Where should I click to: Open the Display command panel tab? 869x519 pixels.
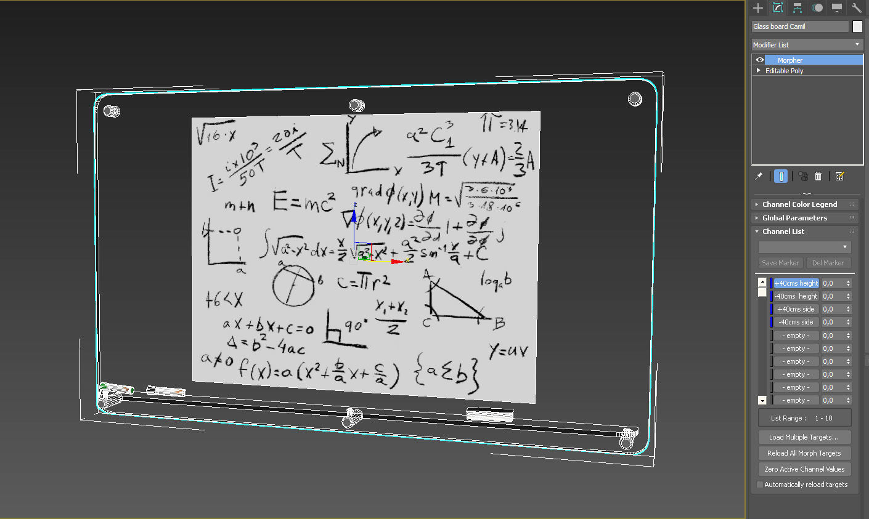tap(837, 8)
